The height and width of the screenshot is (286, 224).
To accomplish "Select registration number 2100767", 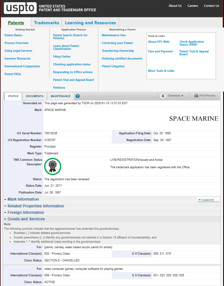I will click(50, 140).
